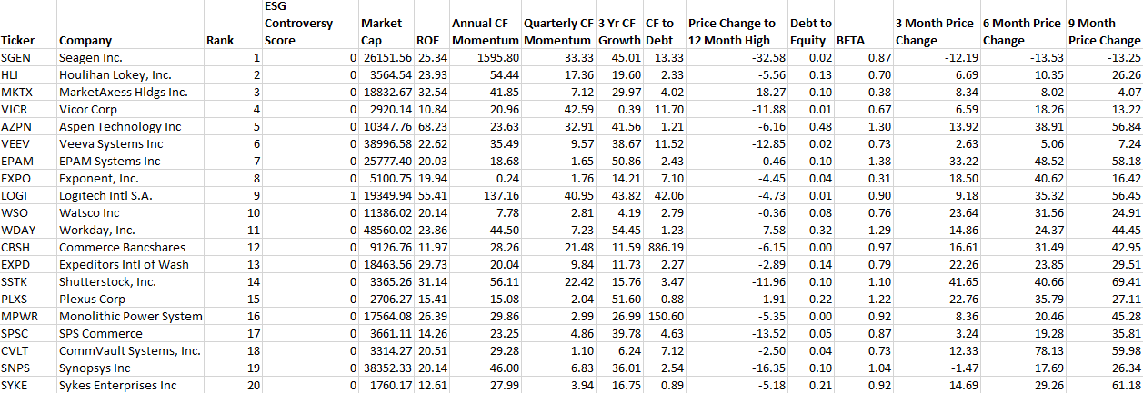The width and height of the screenshot is (1143, 393).
Task: Click the Aspen Technology Inc cell
Action: click(120, 126)
